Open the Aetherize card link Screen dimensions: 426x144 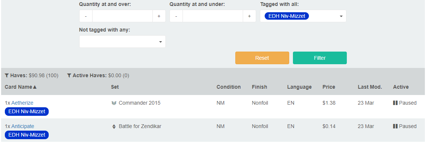point(22,103)
